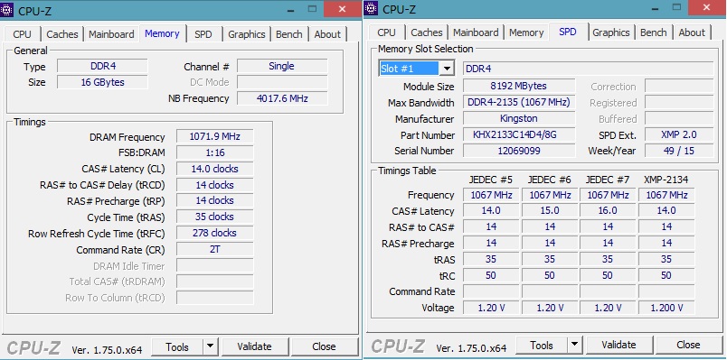Click CAS# Latency value 14.0 clocks
This screenshot has width=727, height=360.
pos(214,169)
